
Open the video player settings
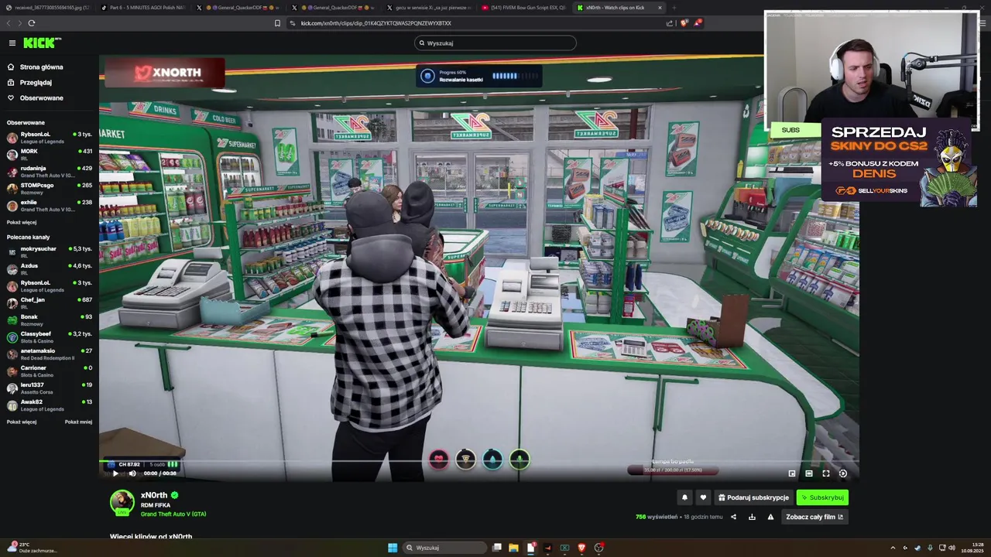(843, 473)
